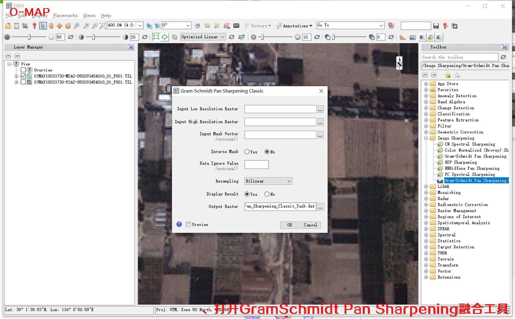Click the Open file folder icon
Image resolution: width=515 pixels, height=319 pixels.
[8, 26]
